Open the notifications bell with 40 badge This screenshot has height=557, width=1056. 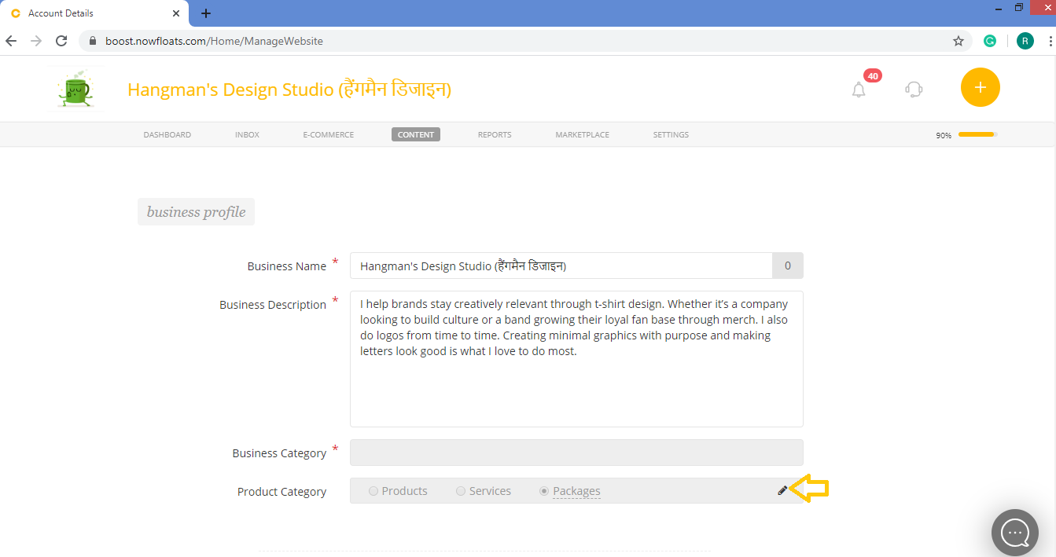coord(859,90)
